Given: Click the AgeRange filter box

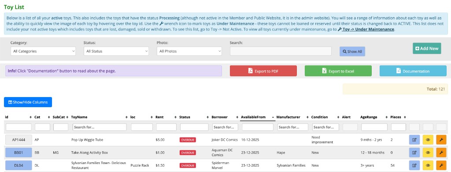Looking at the screenshot, I should [374, 127].
